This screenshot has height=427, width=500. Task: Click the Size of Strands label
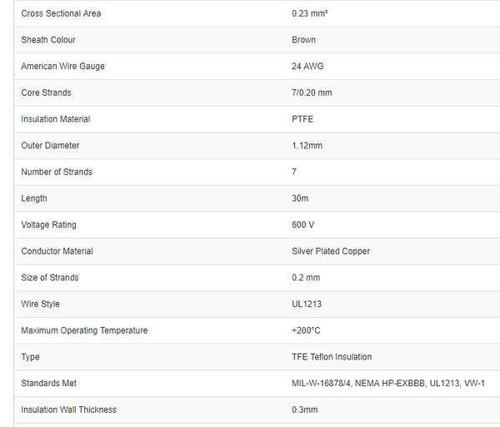click(48, 278)
